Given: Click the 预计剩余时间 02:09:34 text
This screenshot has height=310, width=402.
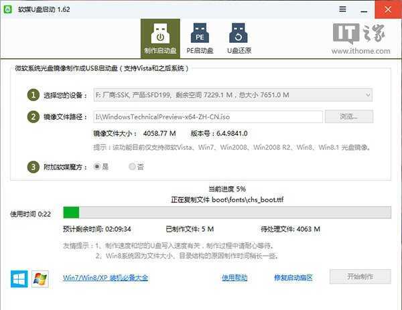Looking at the screenshot, I should pyautogui.click(x=97, y=229).
